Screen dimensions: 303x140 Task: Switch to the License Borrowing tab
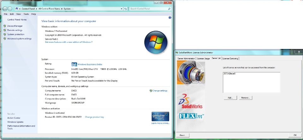[230, 59]
